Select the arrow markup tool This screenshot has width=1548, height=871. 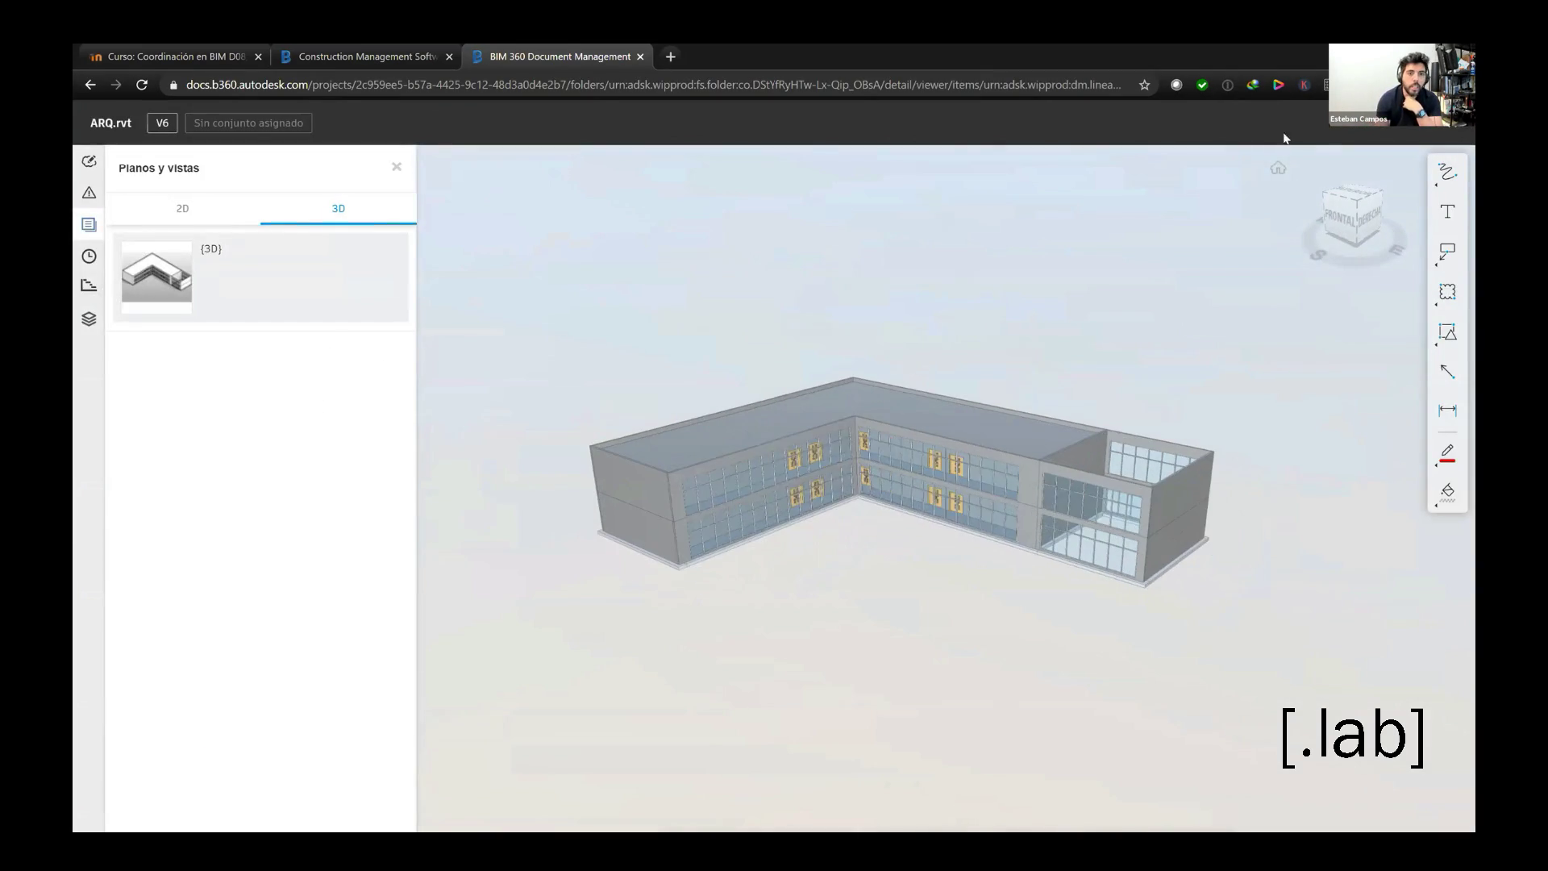1447,372
